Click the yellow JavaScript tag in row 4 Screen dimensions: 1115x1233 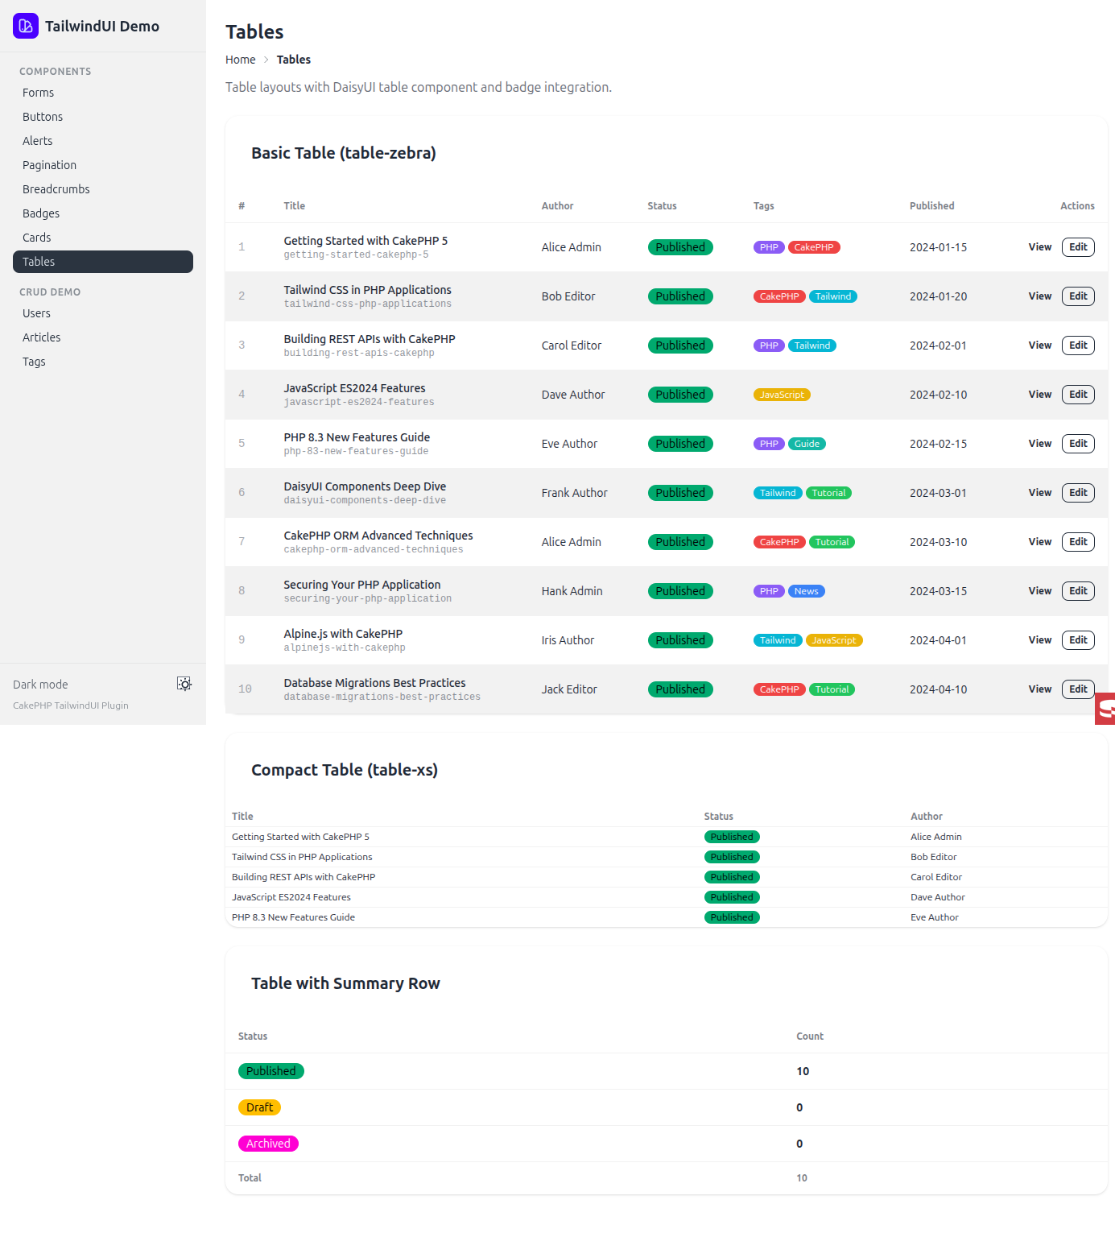(782, 395)
